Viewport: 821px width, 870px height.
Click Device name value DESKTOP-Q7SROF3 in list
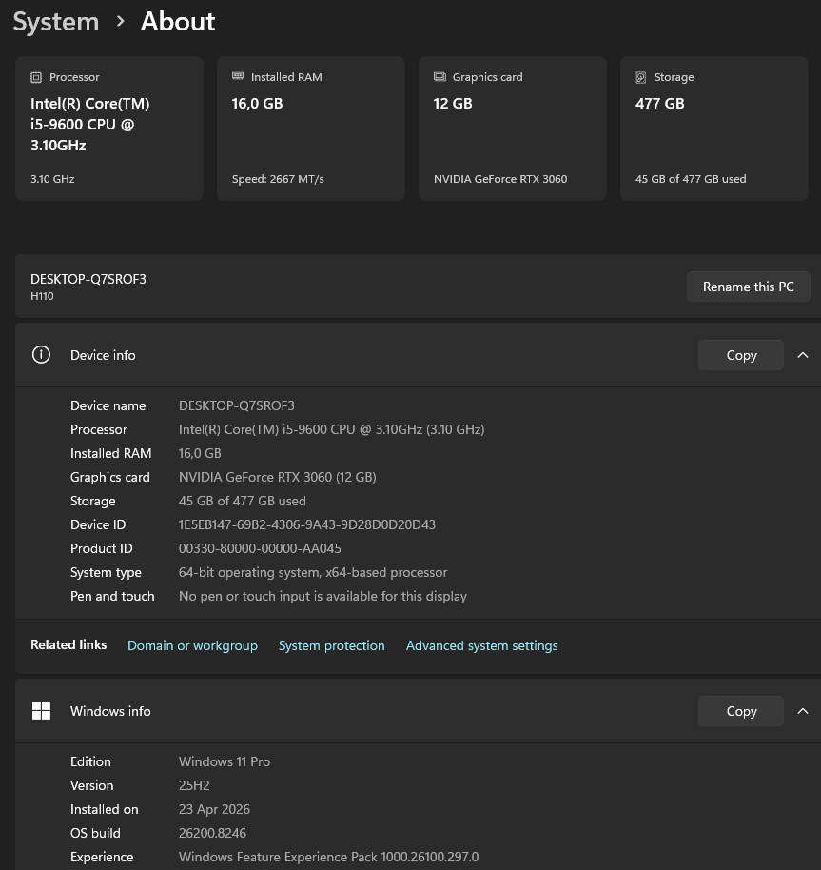pyautogui.click(x=237, y=405)
